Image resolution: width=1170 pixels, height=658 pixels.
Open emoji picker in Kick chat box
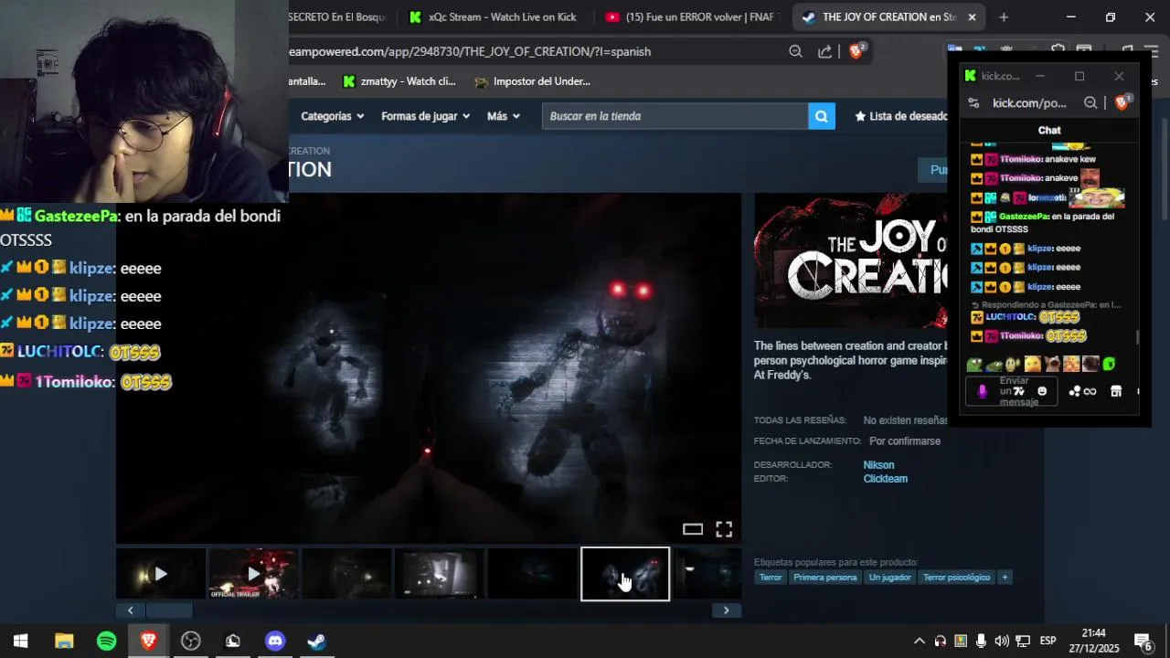(x=1042, y=391)
